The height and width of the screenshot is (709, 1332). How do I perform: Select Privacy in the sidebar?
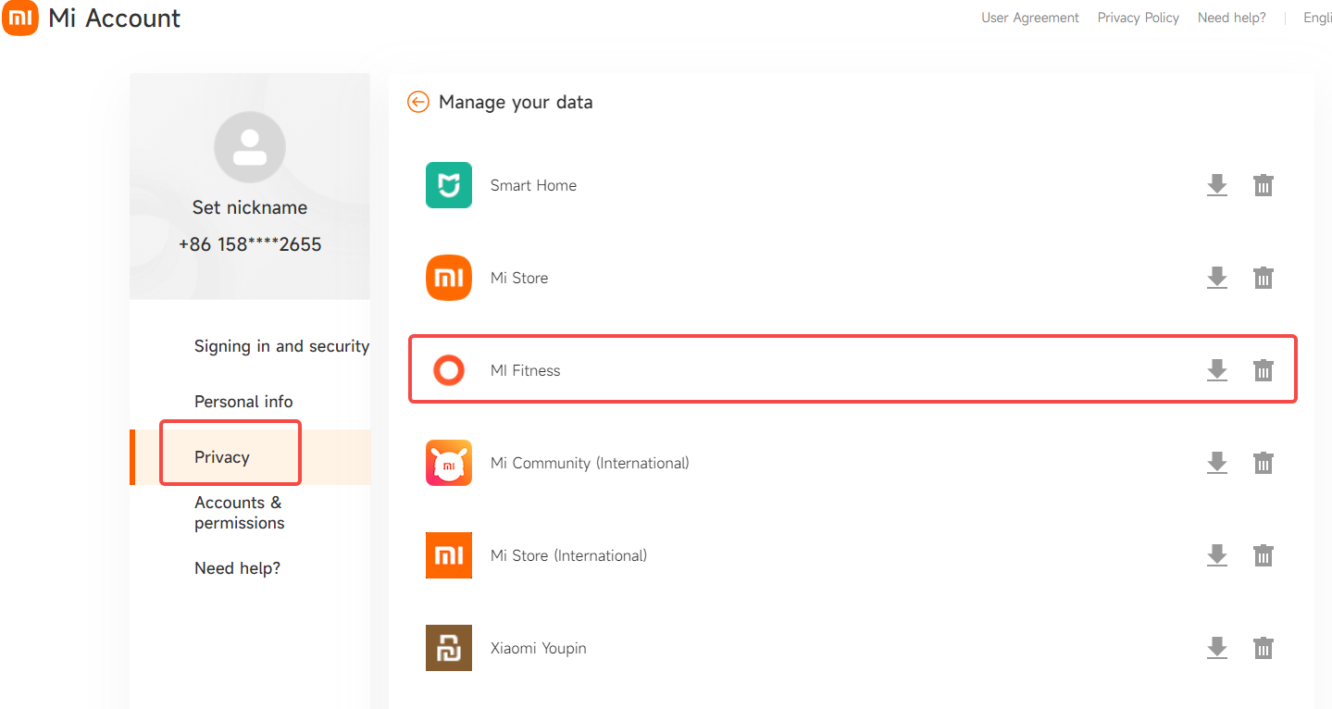point(222,457)
